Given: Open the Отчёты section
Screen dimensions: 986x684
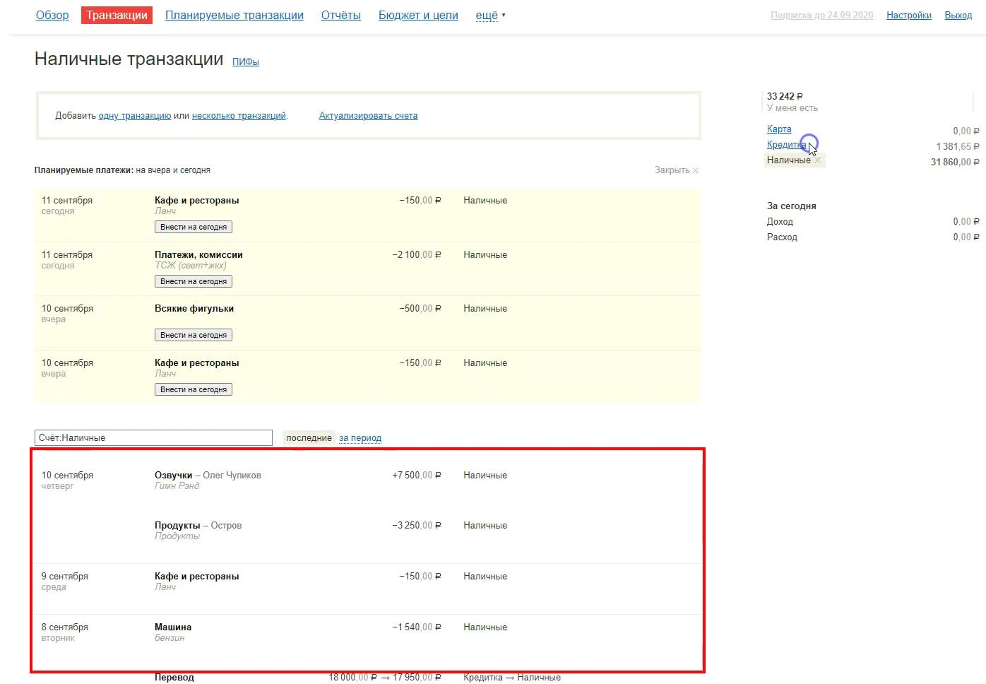Looking at the screenshot, I should (341, 15).
